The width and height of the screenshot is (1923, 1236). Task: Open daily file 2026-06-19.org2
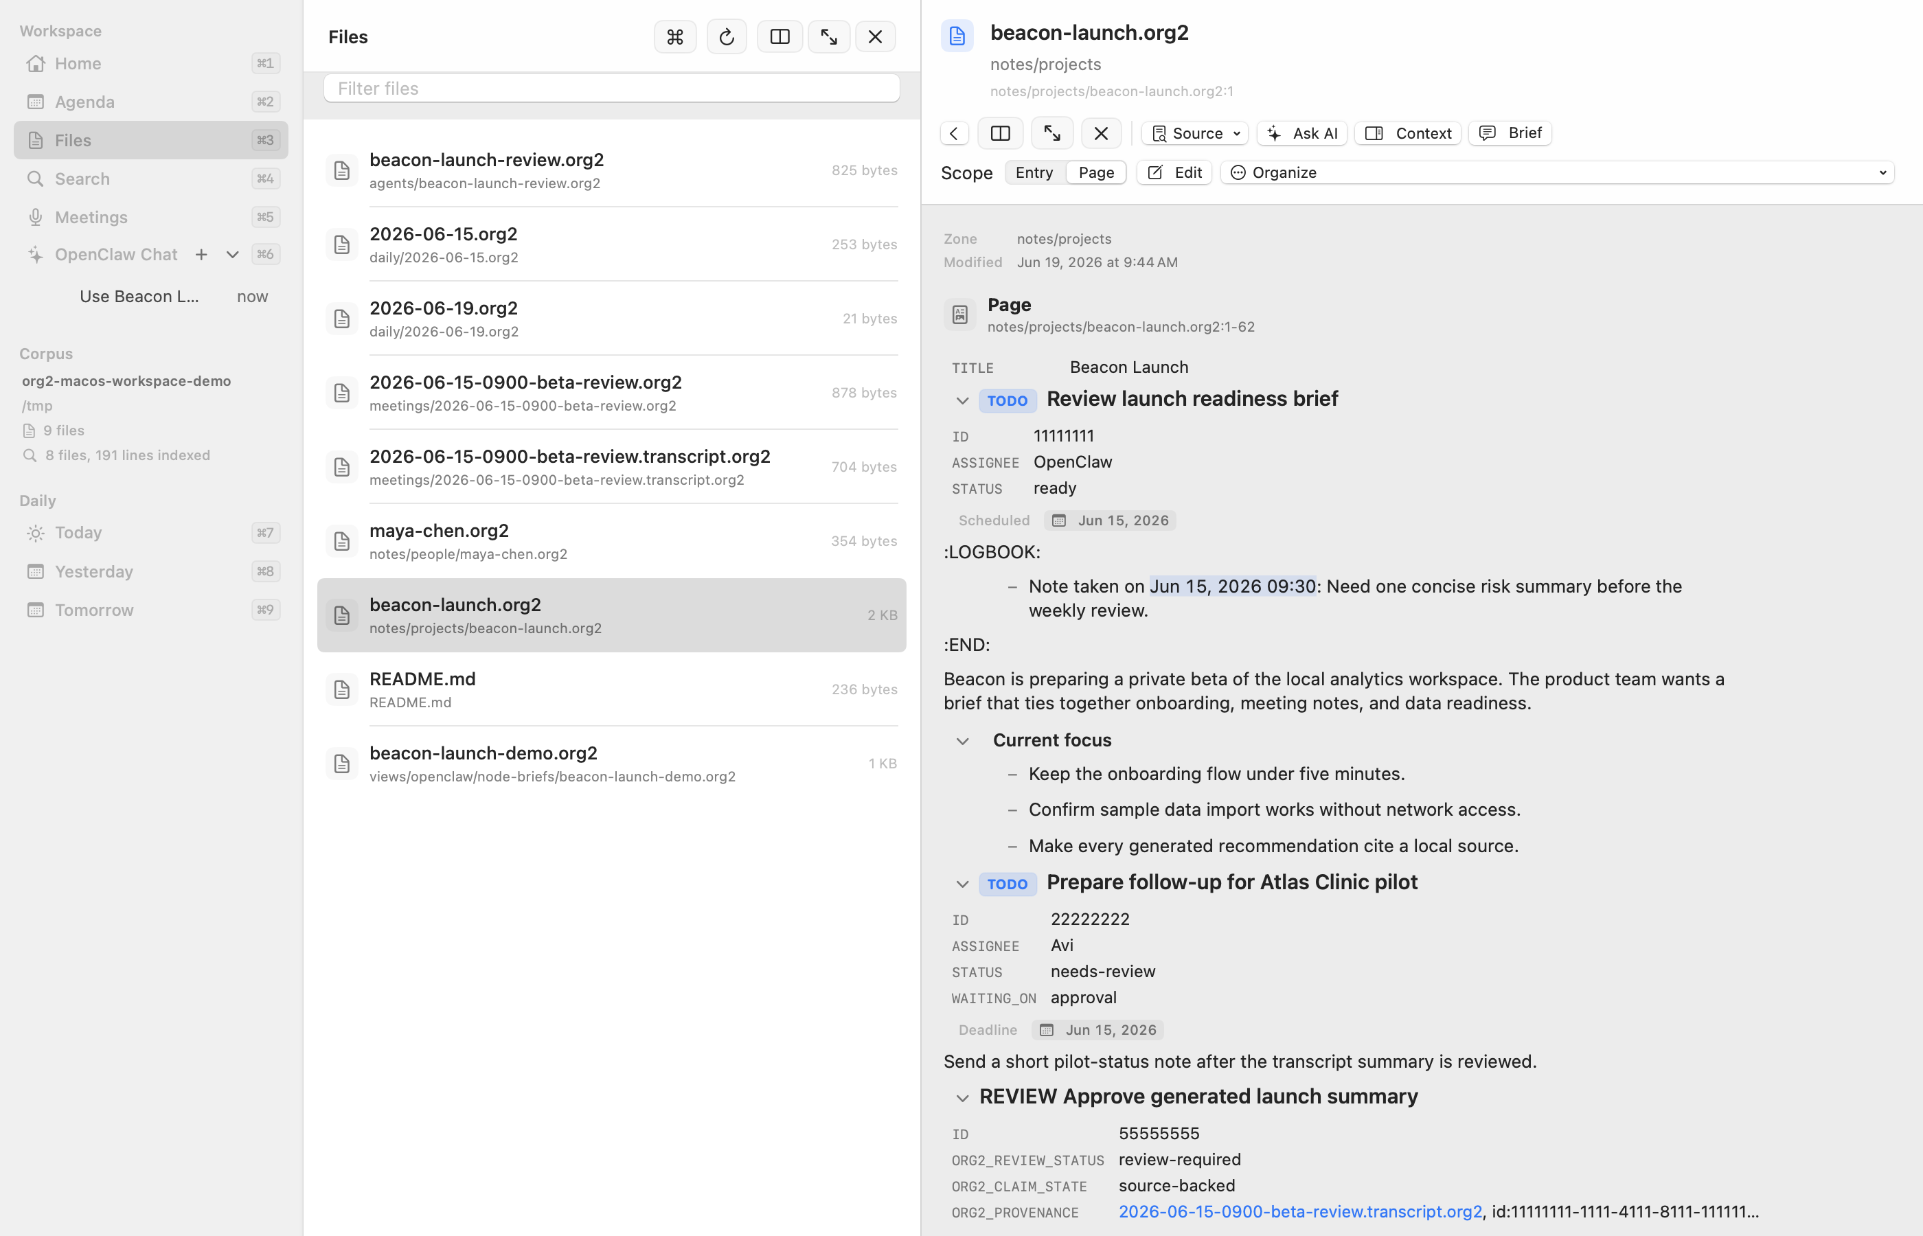click(611, 319)
